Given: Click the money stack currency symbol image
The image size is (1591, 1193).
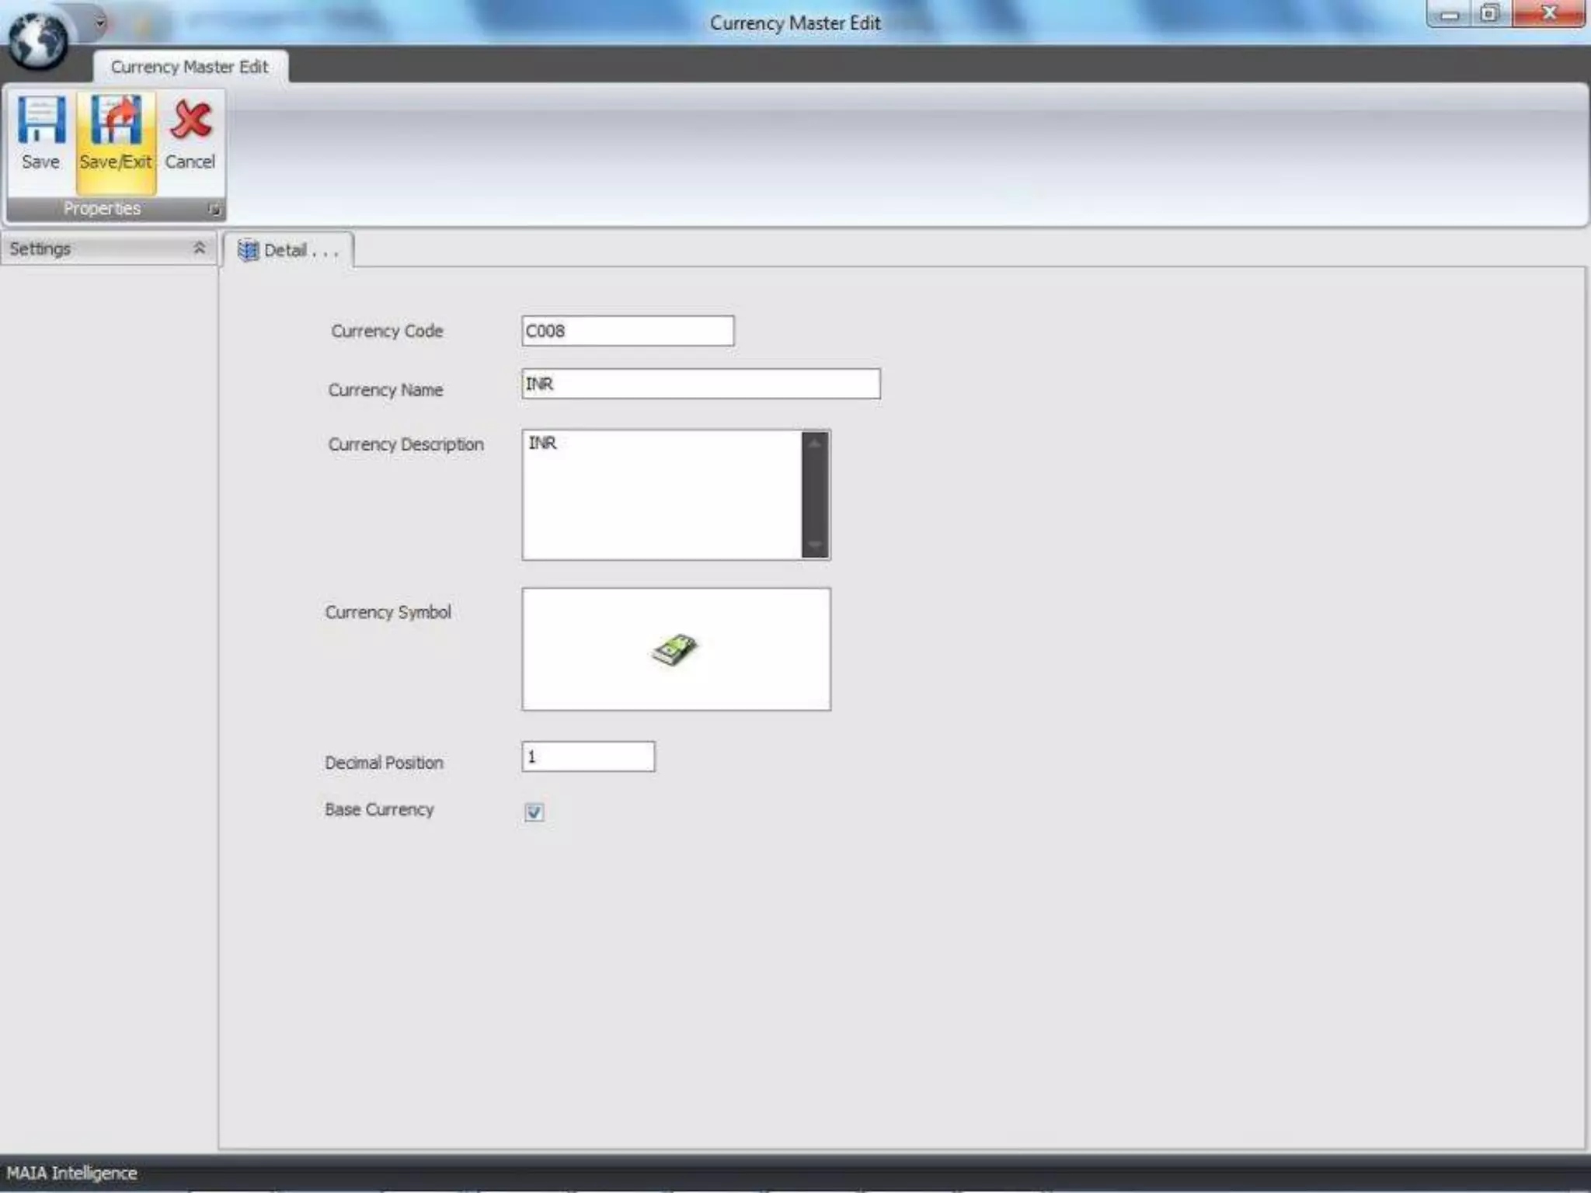Looking at the screenshot, I should (x=674, y=649).
